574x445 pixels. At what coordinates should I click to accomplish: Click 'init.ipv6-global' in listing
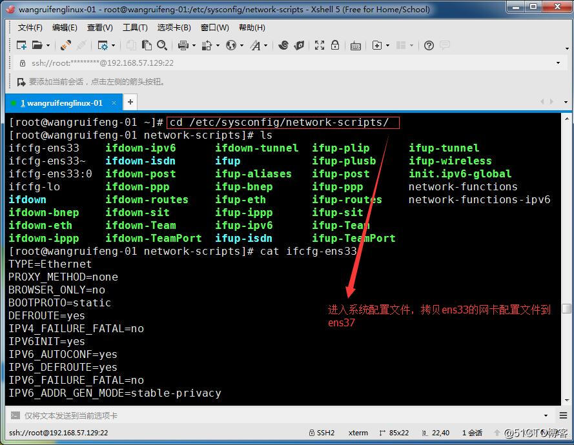pyautogui.click(x=460, y=174)
